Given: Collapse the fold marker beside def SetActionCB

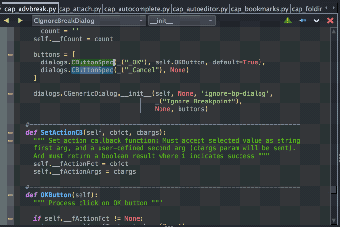Looking at the screenshot, I should [x=10, y=133].
